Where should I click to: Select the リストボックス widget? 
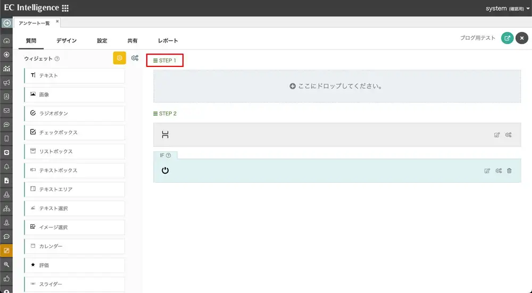point(74,152)
